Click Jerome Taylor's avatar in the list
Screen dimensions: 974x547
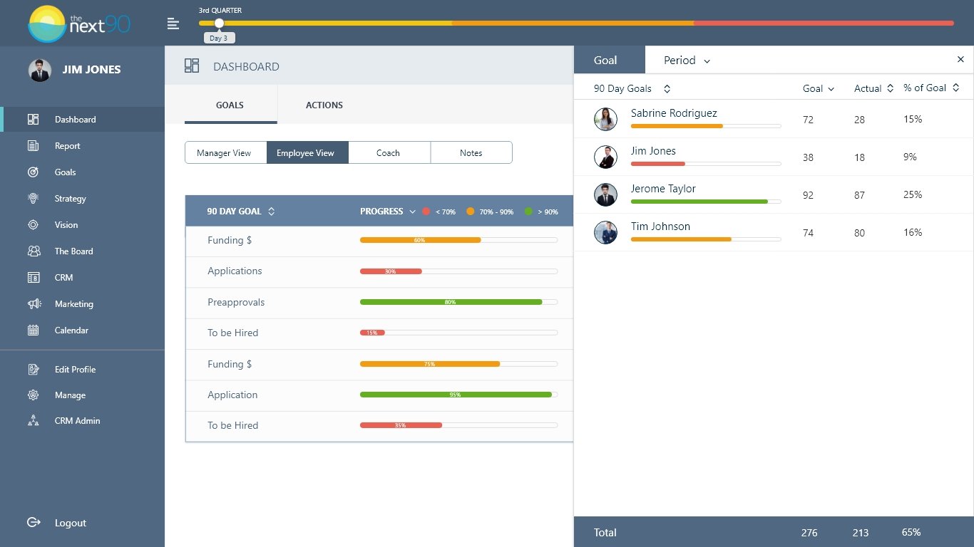605,195
